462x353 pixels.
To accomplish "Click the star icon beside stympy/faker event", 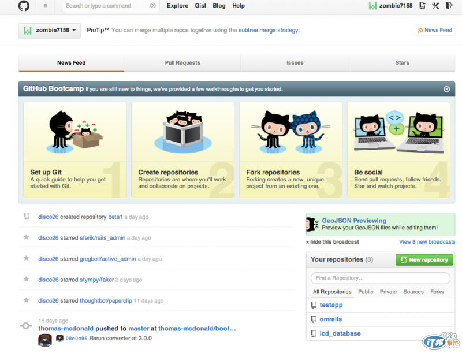I will 26,278.
